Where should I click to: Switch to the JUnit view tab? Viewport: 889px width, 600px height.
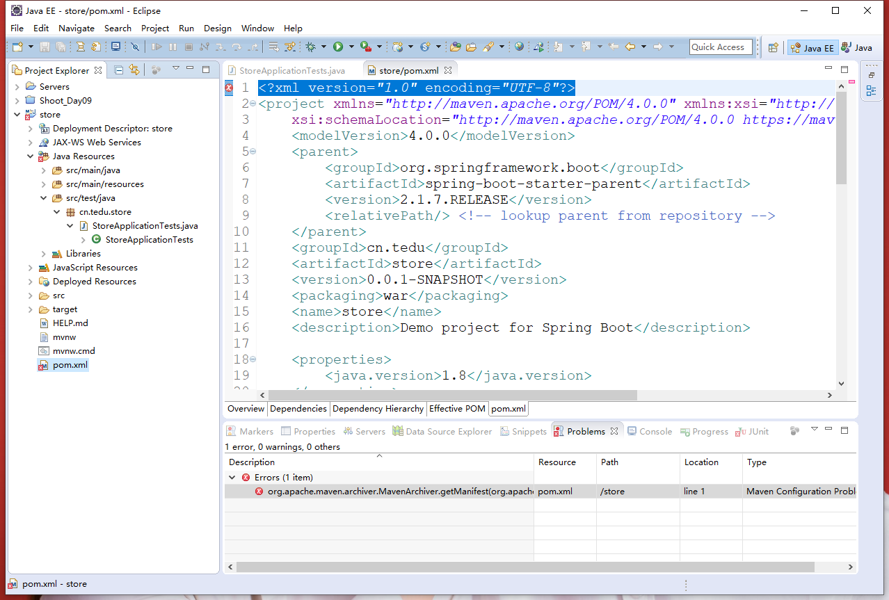click(x=753, y=432)
